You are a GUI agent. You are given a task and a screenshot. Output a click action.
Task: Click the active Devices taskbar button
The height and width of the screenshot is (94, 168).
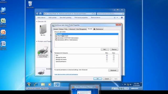[57, 84]
